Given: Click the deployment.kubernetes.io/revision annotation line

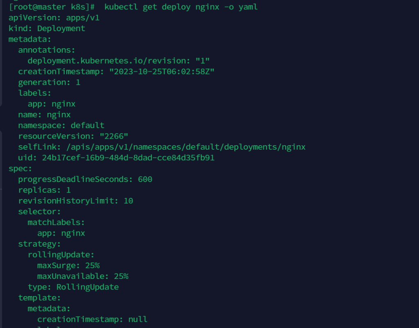Looking at the screenshot, I should (x=119, y=61).
